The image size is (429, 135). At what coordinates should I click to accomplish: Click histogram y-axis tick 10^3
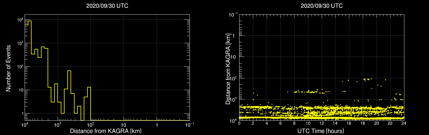coord(20,43)
